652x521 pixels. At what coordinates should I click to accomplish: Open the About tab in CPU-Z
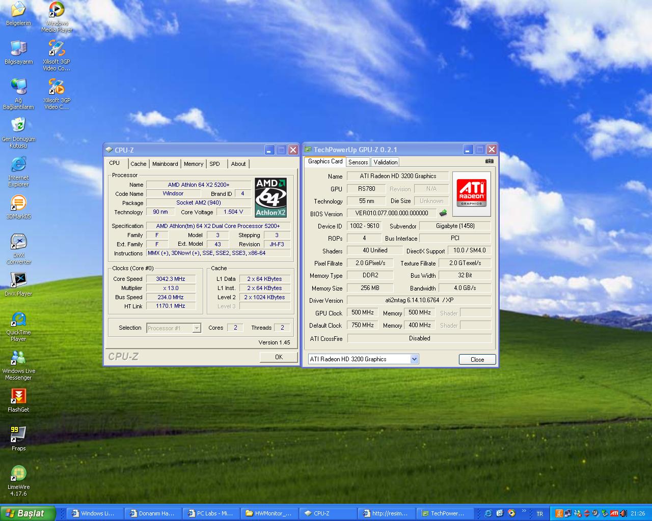click(238, 164)
